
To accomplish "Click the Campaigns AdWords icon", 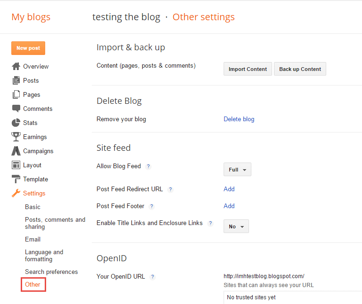I will pos(16,151).
